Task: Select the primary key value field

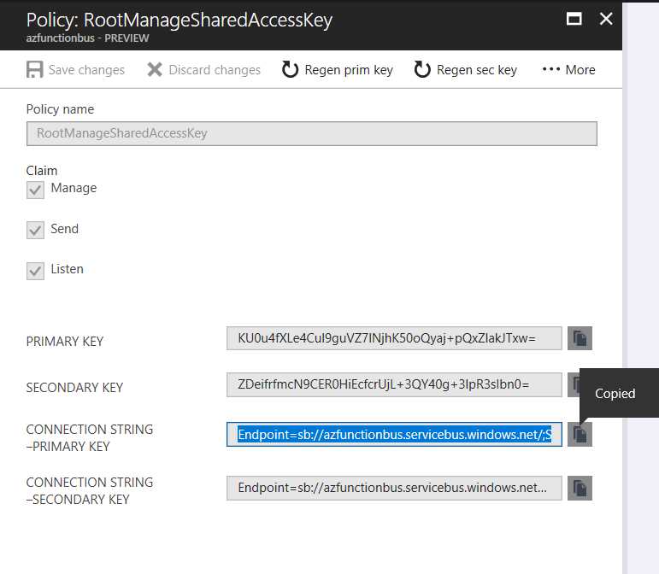Action: point(394,338)
